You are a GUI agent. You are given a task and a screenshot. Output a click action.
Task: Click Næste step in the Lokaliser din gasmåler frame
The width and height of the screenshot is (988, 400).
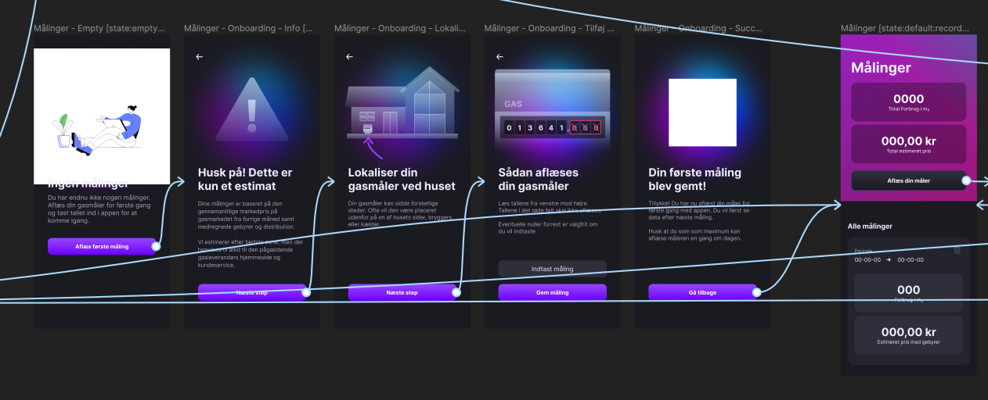[402, 292]
